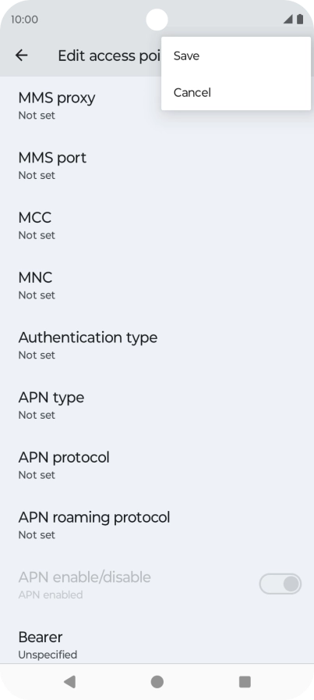Screen dimensions: 314x700
Task: Choose Cancel in overflow menu
Action: (236, 92)
